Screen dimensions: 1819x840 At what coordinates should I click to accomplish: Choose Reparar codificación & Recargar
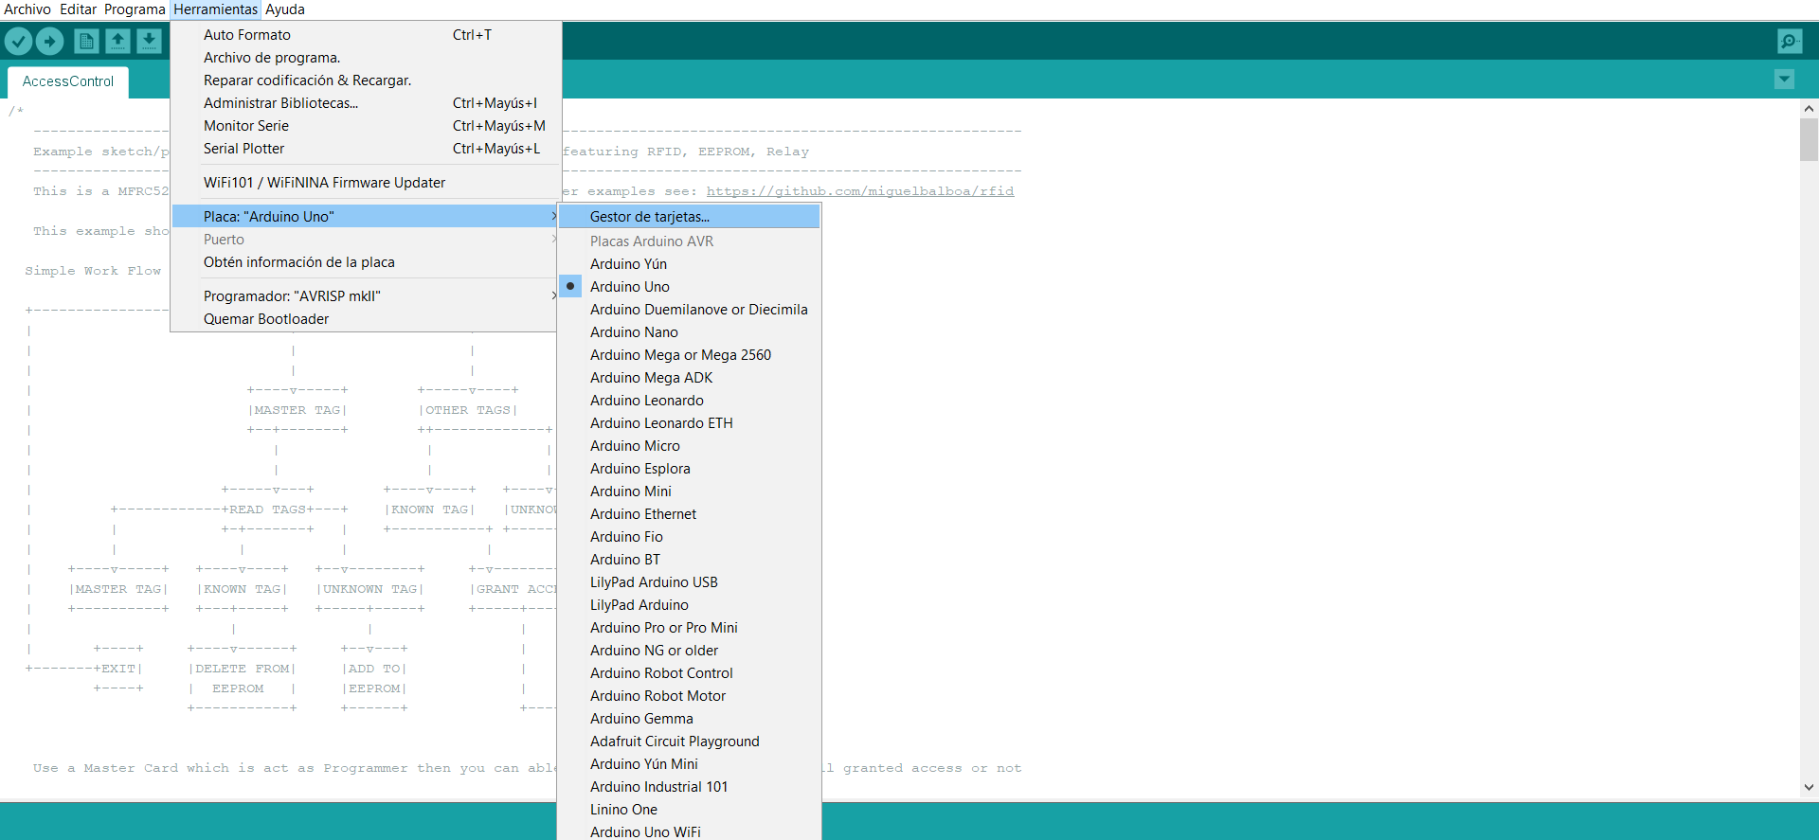click(366, 80)
